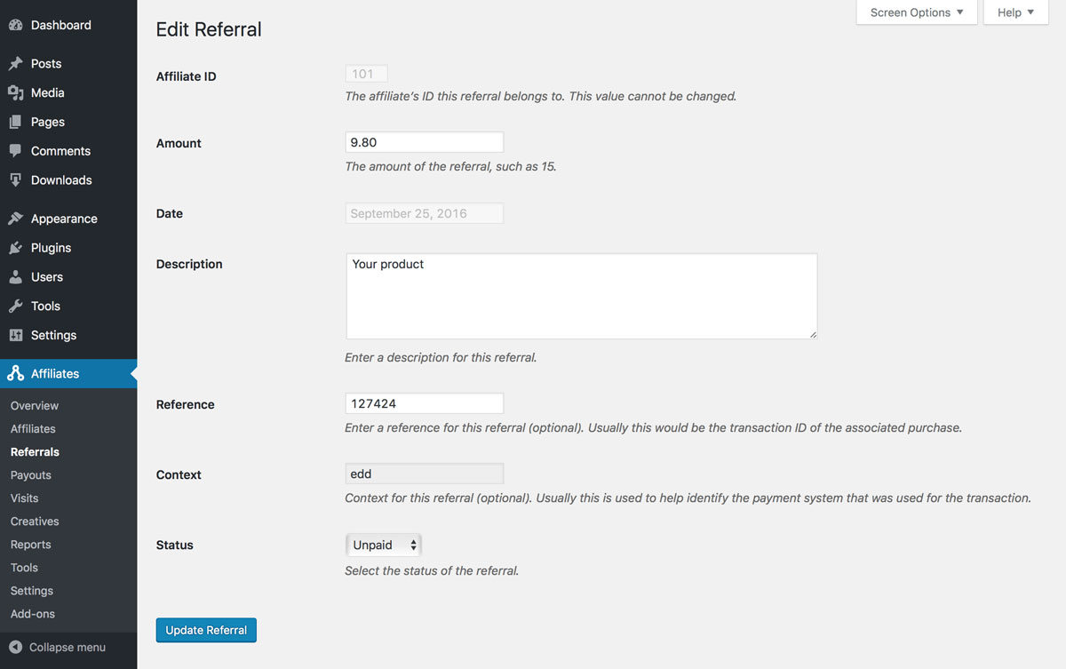Image resolution: width=1066 pixels, height=669 pixels.
Task: Focus the Reference field containing 127424
Action: [x=424, y=403]
